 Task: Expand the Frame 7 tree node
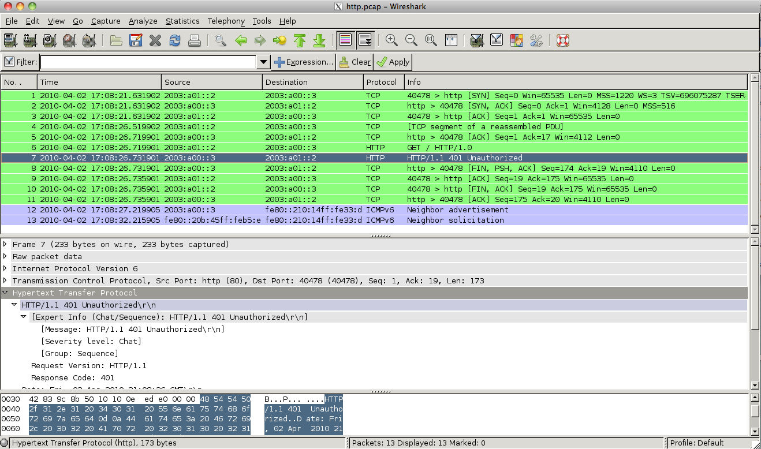tap(6, 245)
